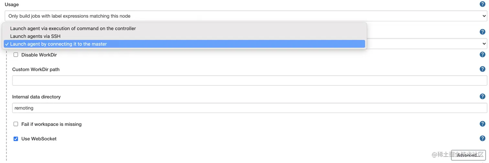This screenshot has height=163, width=489.
Task: Focus the Custom WorkDir path field
Action: [x=249, y=81]
